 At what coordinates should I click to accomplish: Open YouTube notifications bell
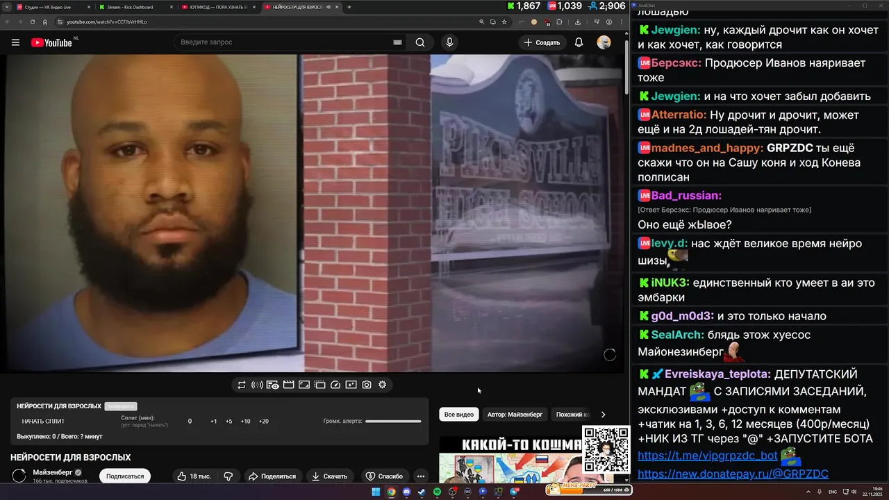coord(579,42)
